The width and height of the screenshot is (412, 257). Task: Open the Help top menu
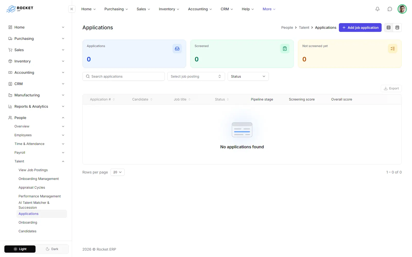coord(247,9)
